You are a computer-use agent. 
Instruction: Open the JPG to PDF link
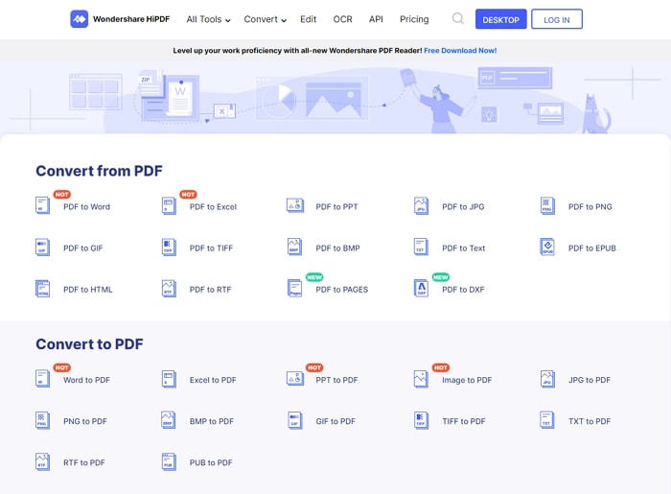pos(590,380)
